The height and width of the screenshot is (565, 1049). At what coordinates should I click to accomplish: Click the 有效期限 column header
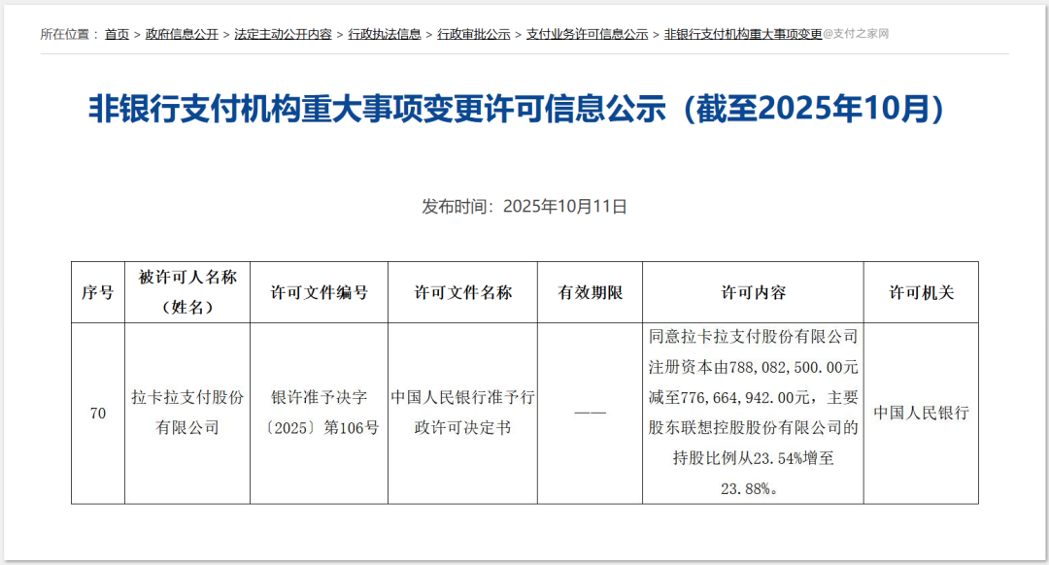click(x=591, y=292)
